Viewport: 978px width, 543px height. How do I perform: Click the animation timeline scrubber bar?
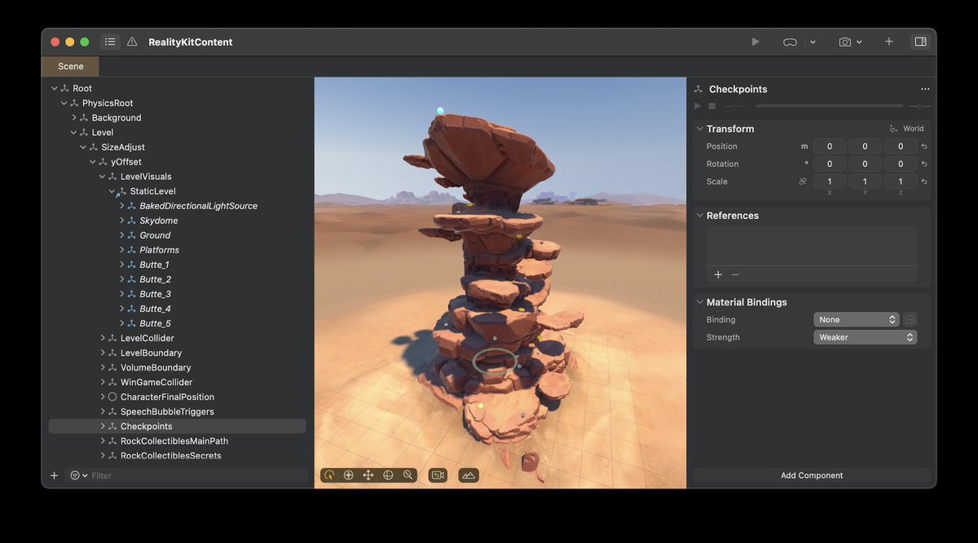829,106
